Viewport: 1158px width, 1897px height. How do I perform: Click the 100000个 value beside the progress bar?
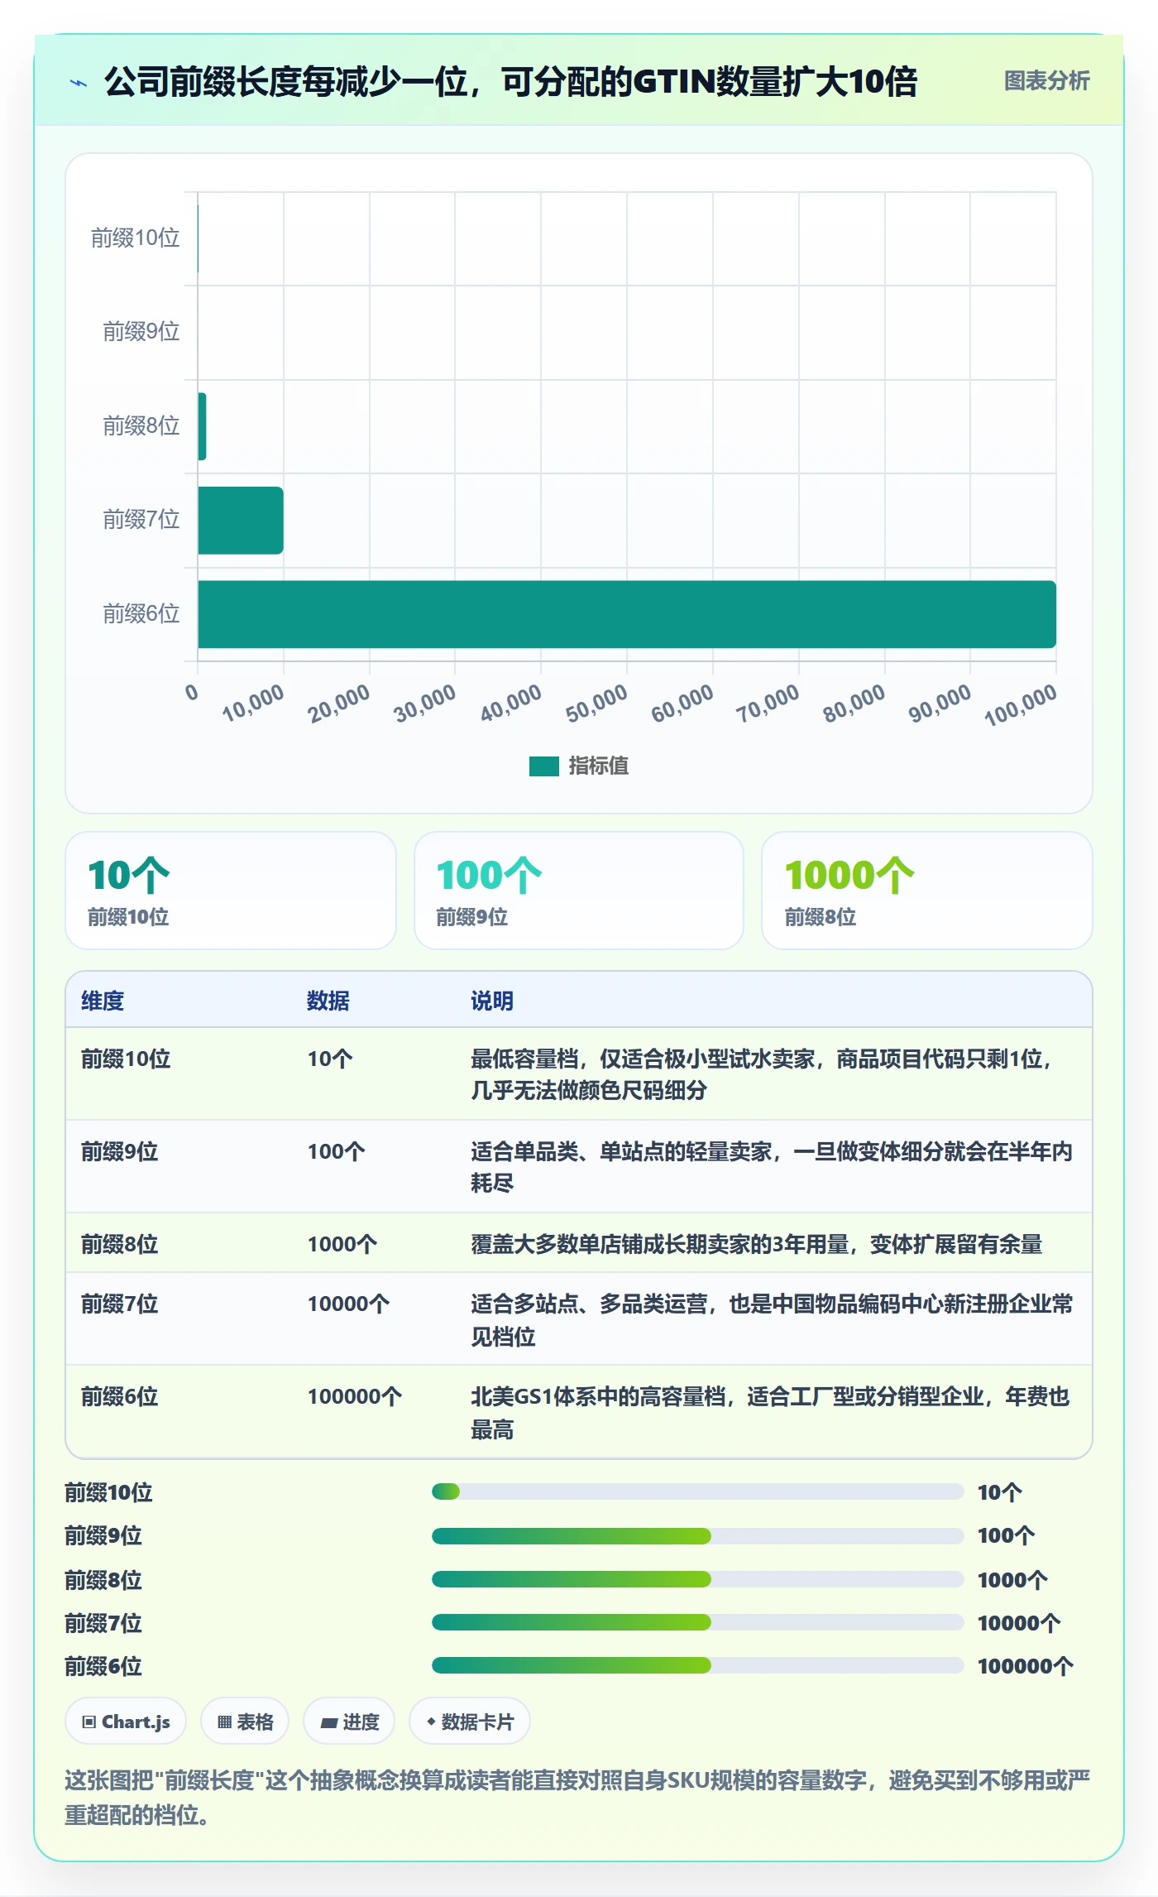point(1026,1667)
